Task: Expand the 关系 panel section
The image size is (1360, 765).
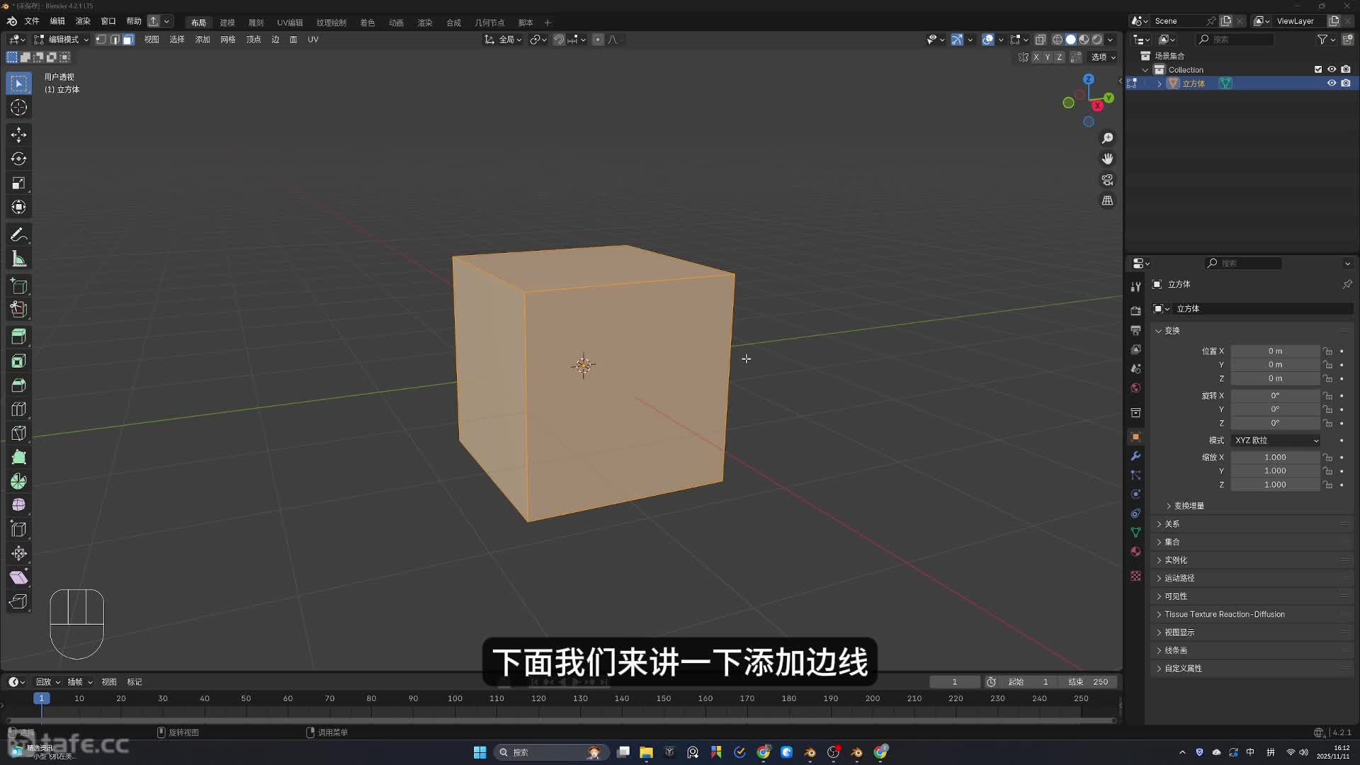Action: point(1172,524)
